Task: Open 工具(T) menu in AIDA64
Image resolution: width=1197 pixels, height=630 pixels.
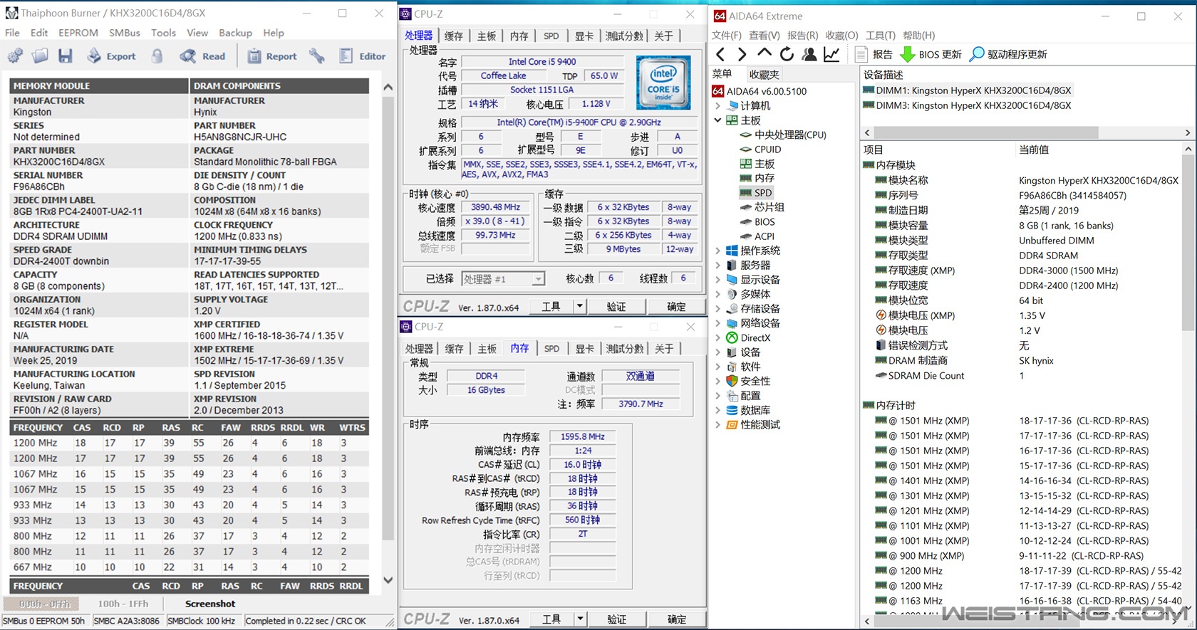Action: click(881, 36)
